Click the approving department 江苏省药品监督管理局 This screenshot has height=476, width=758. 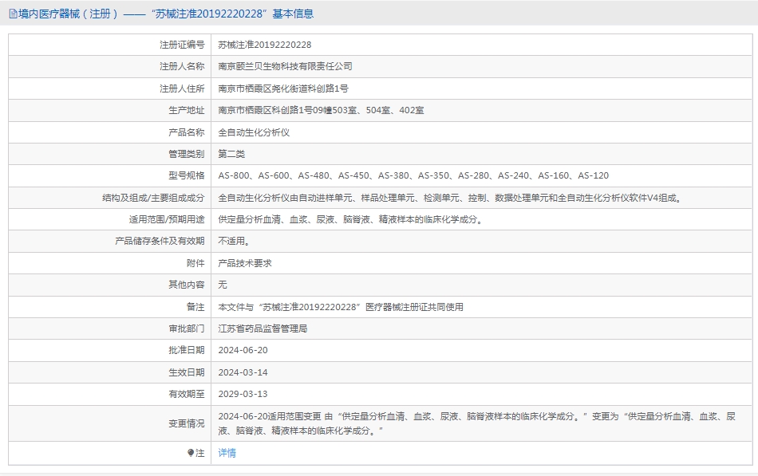263,328
